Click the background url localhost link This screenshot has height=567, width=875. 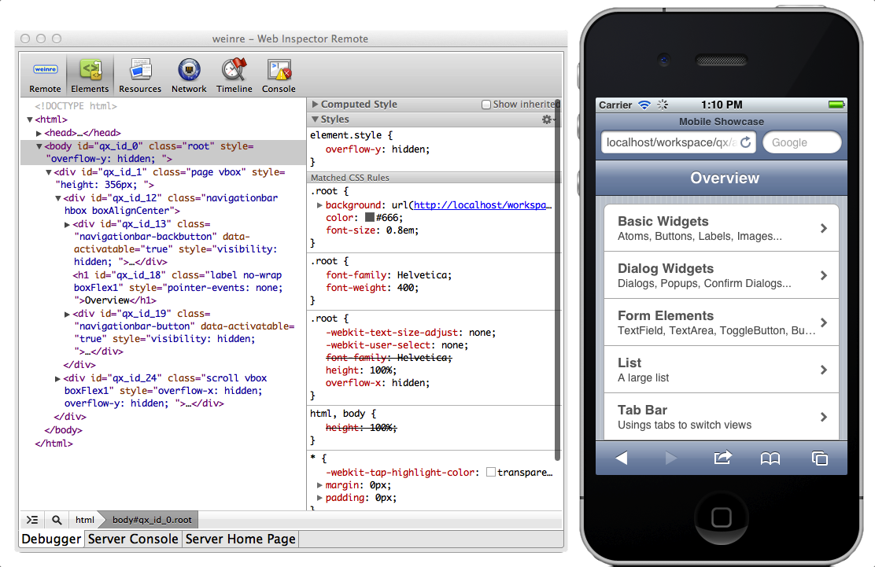click(x=482, y=205)
